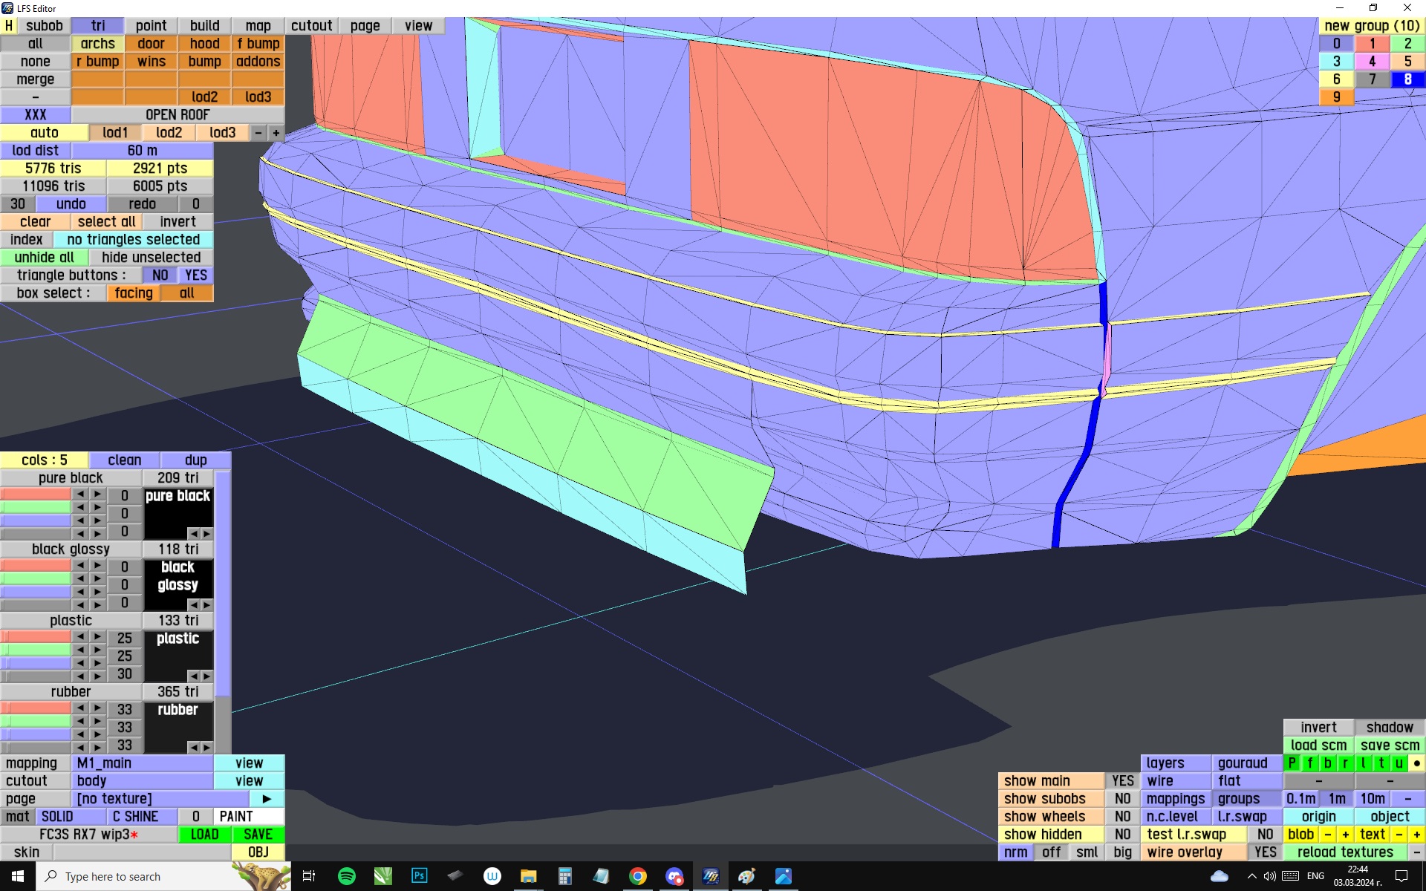Open Calculator from the taskbar
This screenshot has height=891, width=1426.
point(564,876)
